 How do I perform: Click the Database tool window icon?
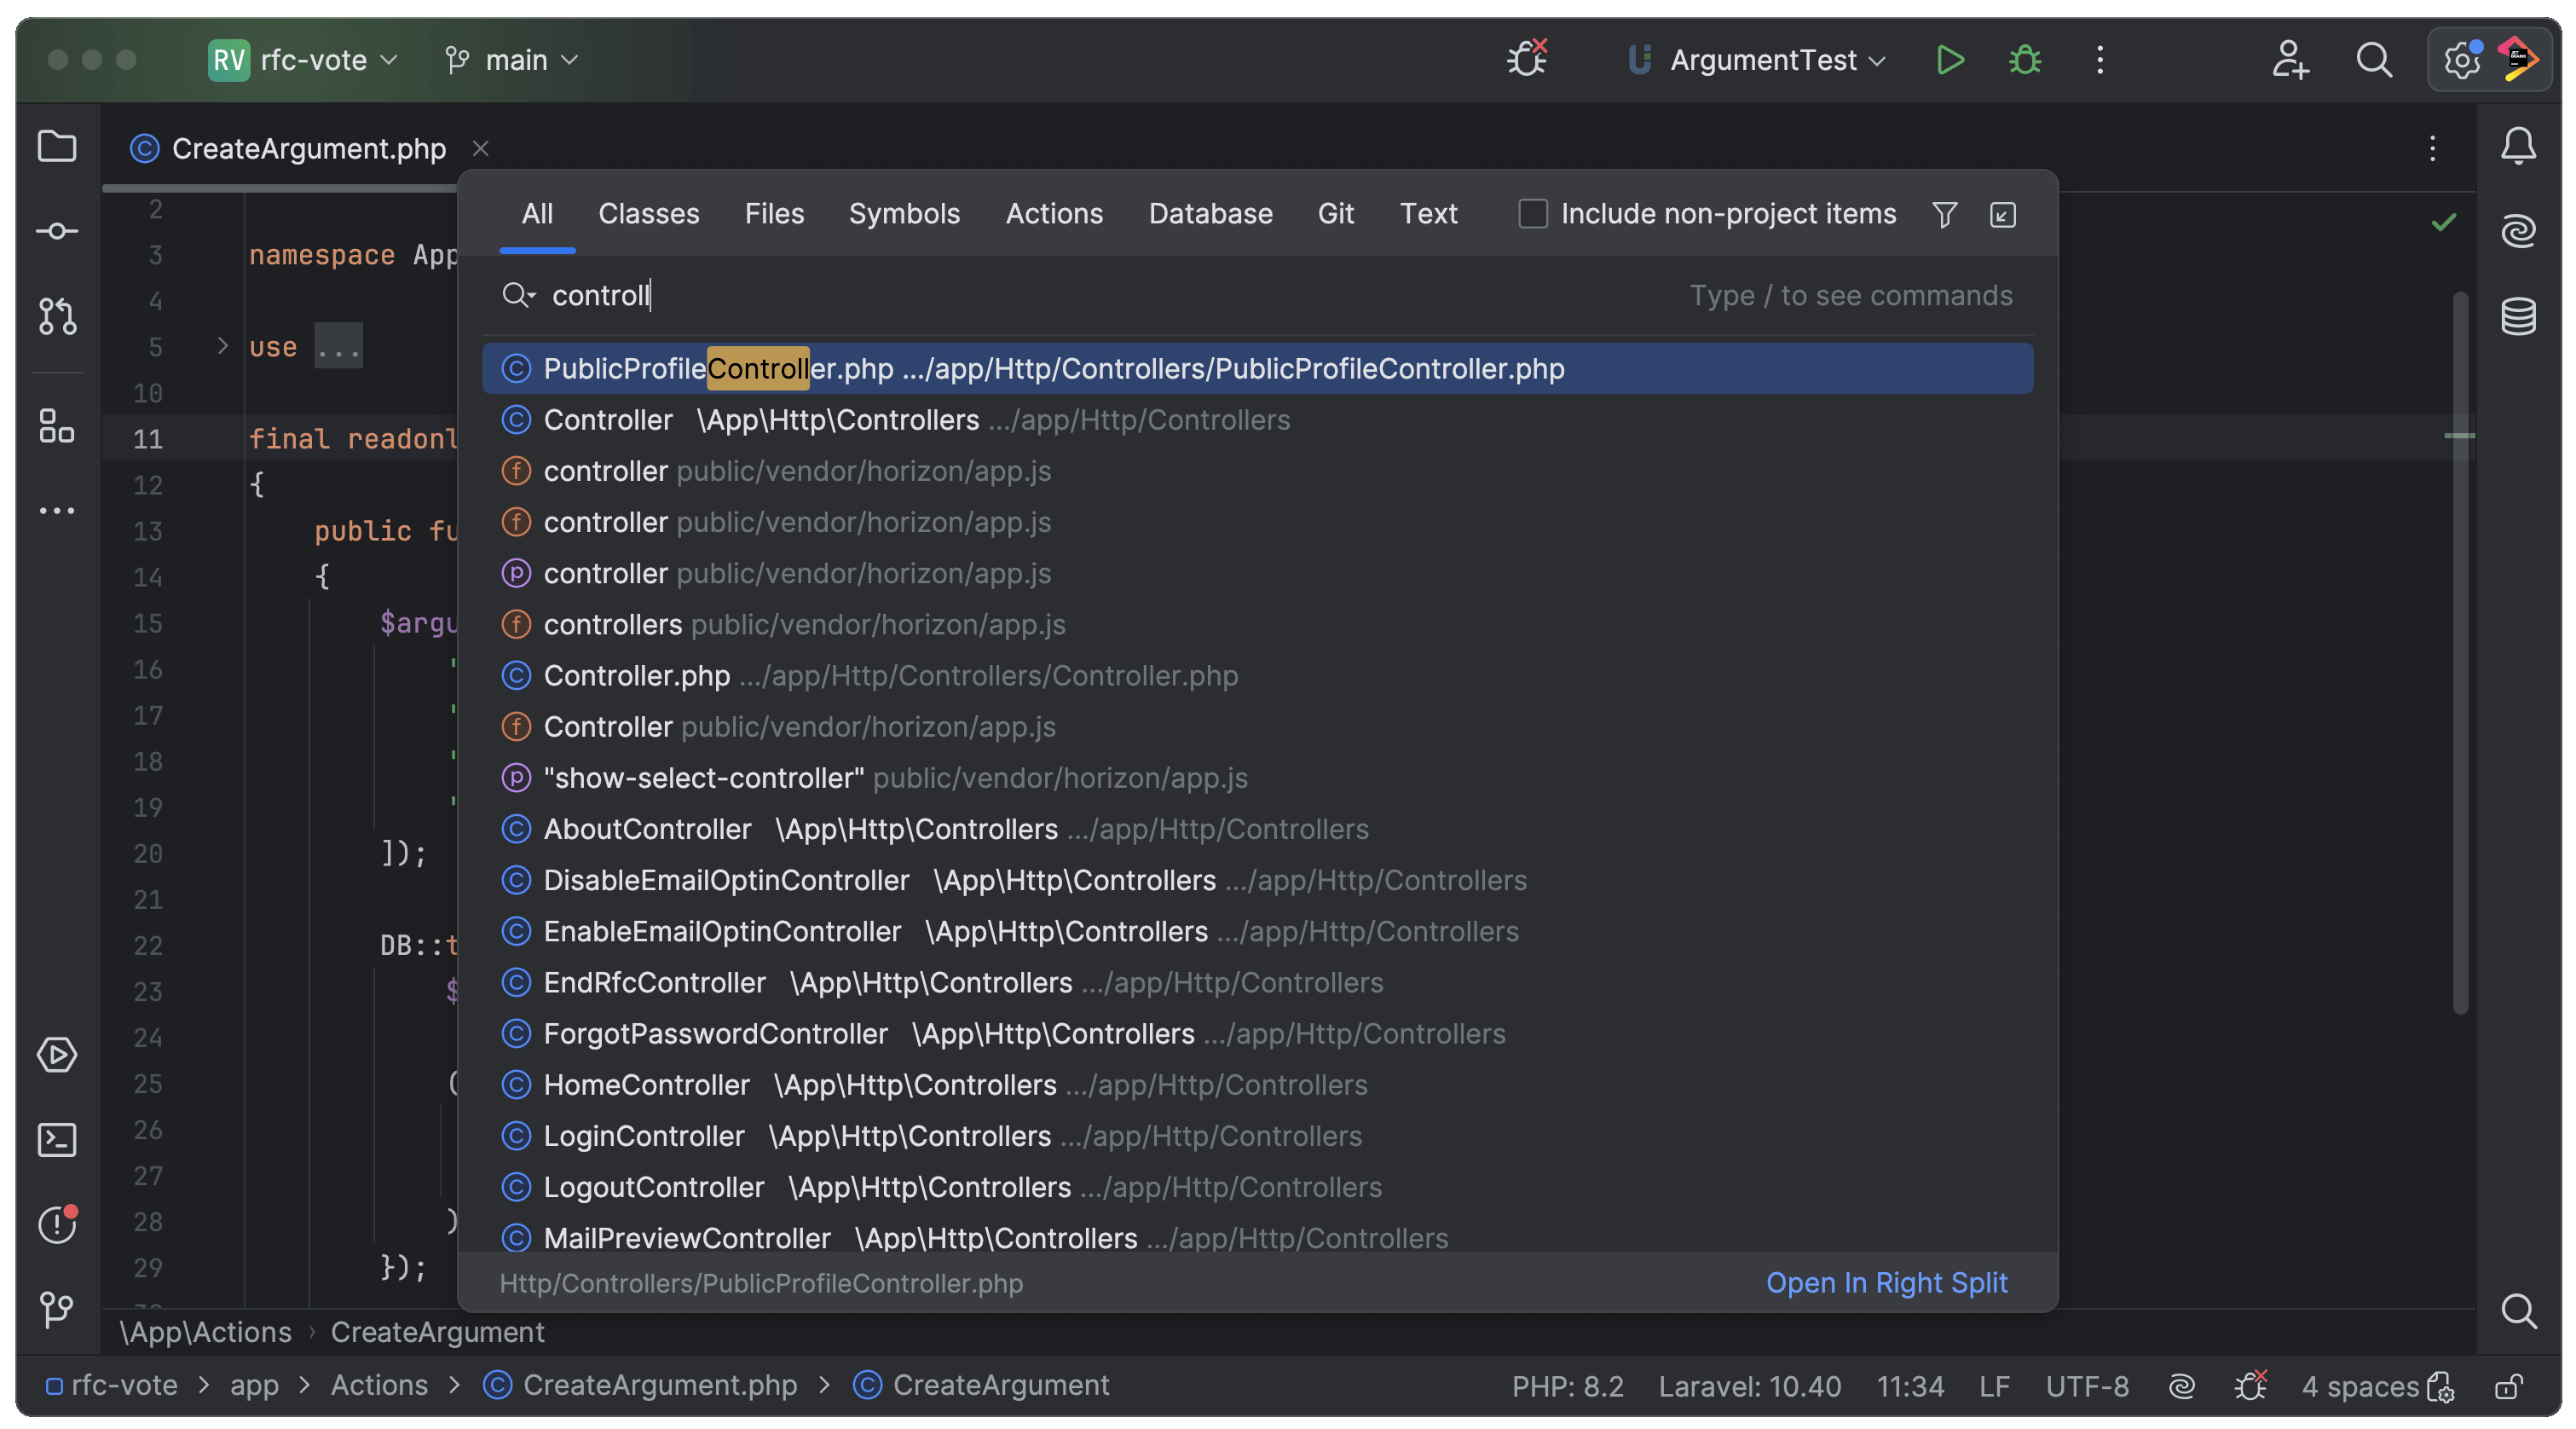pyautogui.click(x=2517, y=316)
